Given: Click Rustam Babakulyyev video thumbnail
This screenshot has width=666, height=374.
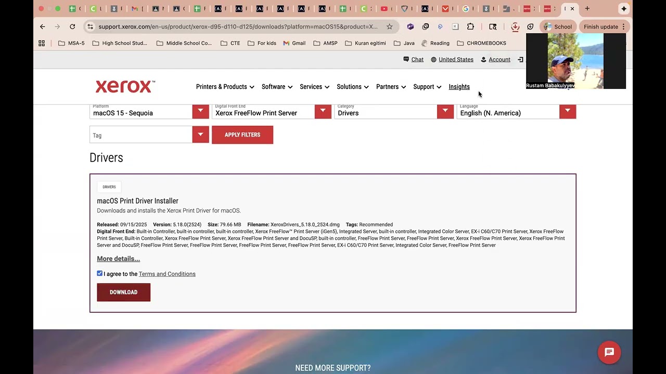Looking at the screenshot, I should [x=575, y=61].
